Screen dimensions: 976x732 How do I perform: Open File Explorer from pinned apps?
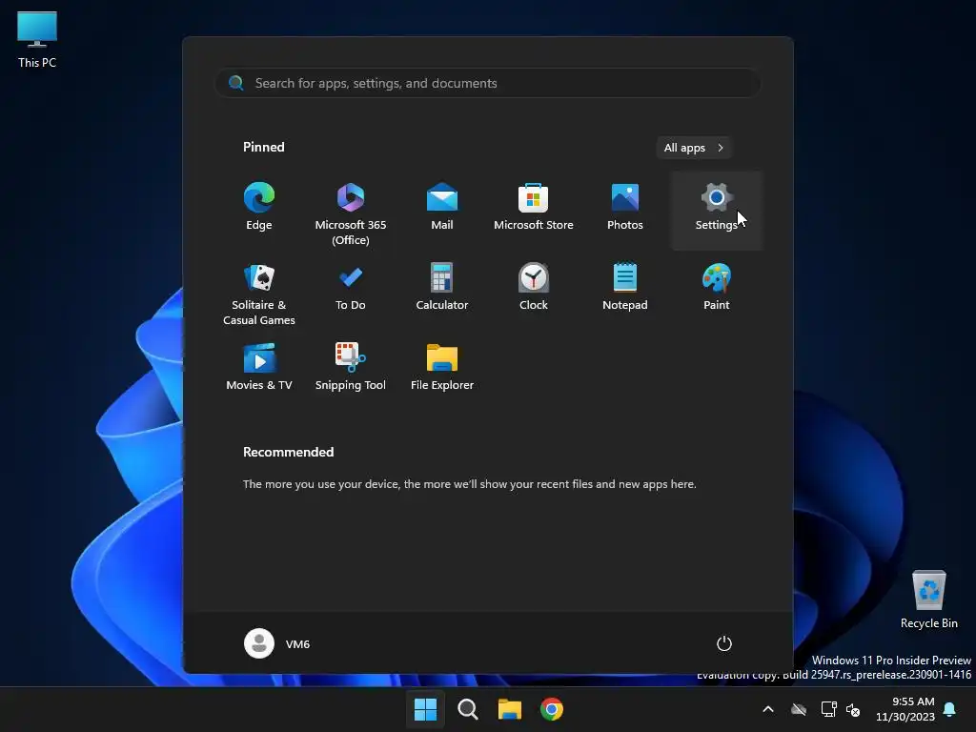pos(442,367)
